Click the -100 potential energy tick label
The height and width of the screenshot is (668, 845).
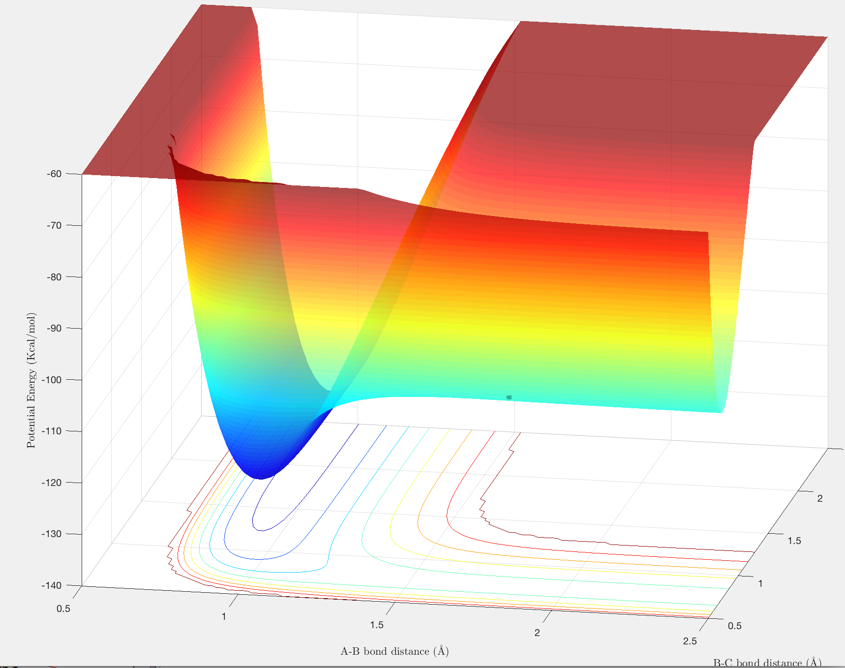click(x=52, y=380)
